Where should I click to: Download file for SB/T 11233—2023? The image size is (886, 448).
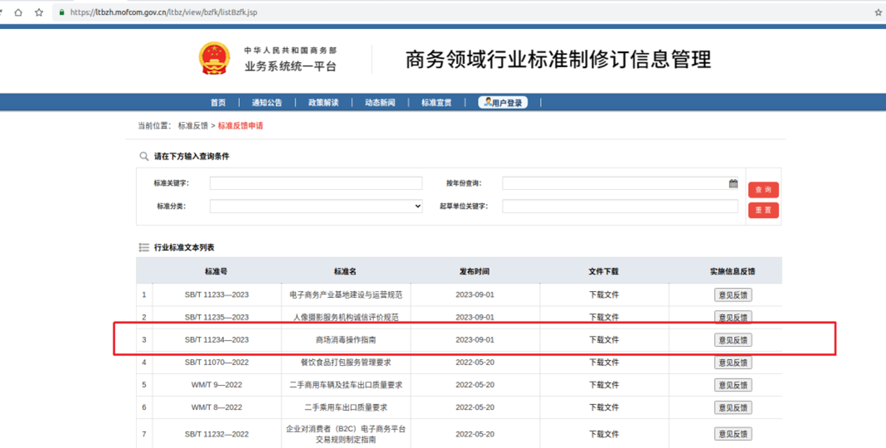[x=604, y=295]
